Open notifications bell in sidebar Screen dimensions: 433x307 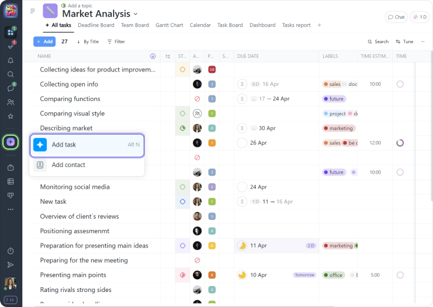pyautogui.click(x=10, y=61)
